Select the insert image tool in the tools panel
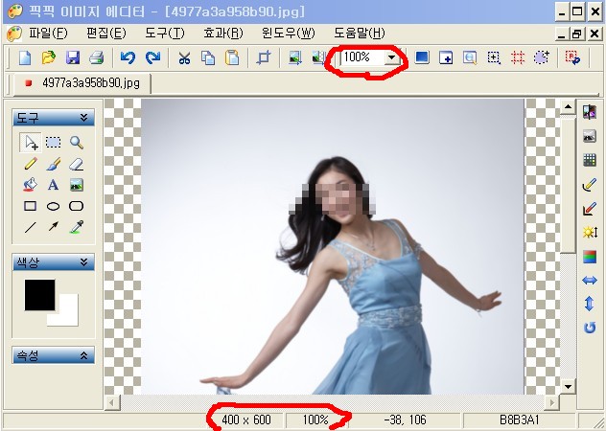Screen dimensions: 606x431 77,185
